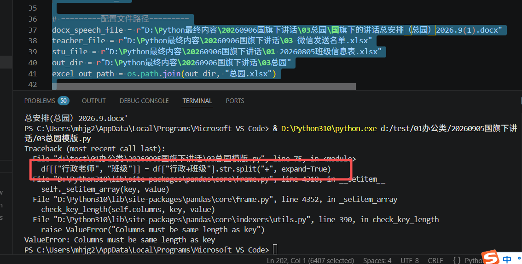
Task: Click the 配置文件路径 comment line
Action: (121, 19)
